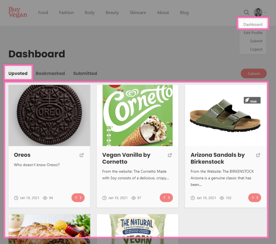Click the Oreo cookie thumbnail image
Image resolution: width=276 pixels, height=244 pixels.
click(x=49, y=115)
